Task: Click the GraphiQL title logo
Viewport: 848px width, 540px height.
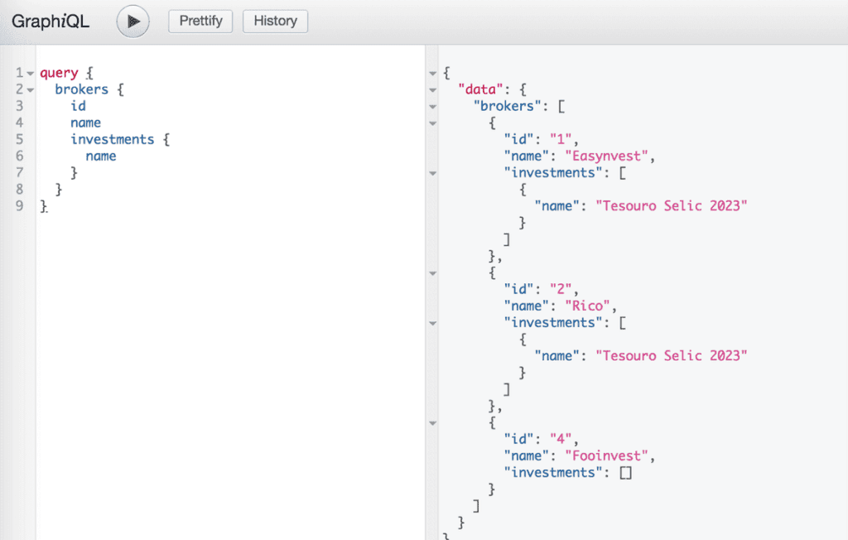Action: 51,22
